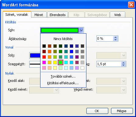Screen dimensions: 136x117
Task: Select the rose light pink swatch
Action: [44, 68]
